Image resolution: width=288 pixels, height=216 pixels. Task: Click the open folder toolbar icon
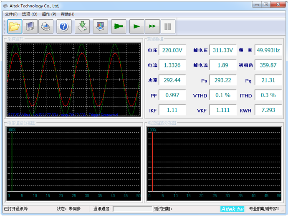pyautogui.click(x=15, y=26)
